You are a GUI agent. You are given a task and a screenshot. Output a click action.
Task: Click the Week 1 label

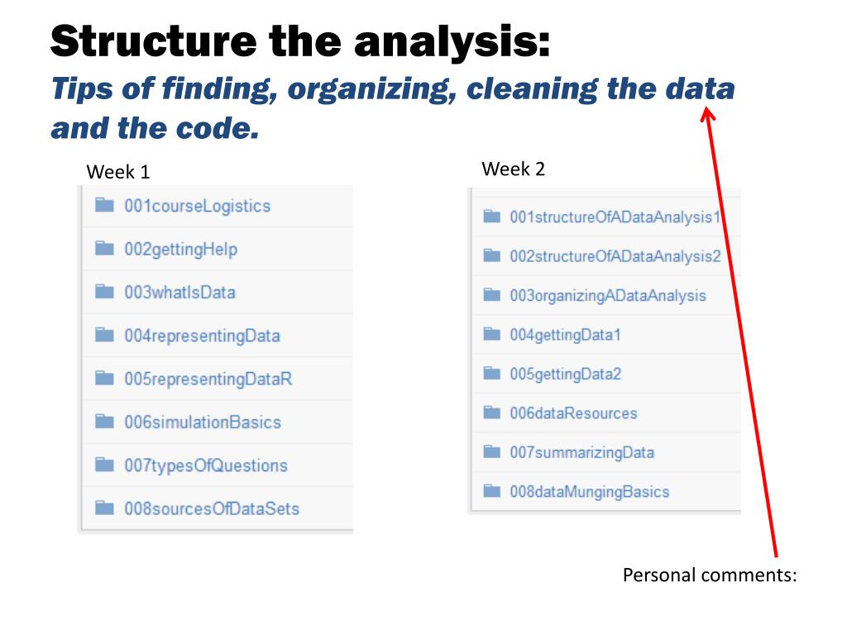[118, 173]
